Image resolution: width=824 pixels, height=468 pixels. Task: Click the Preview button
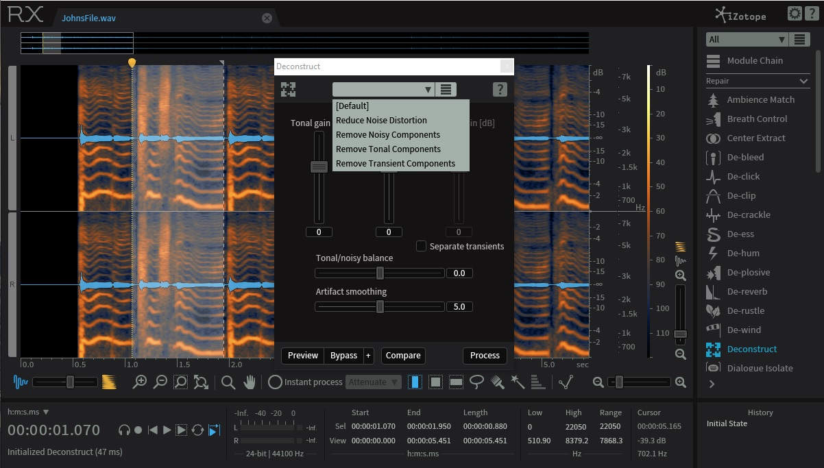tap(302, 356)
